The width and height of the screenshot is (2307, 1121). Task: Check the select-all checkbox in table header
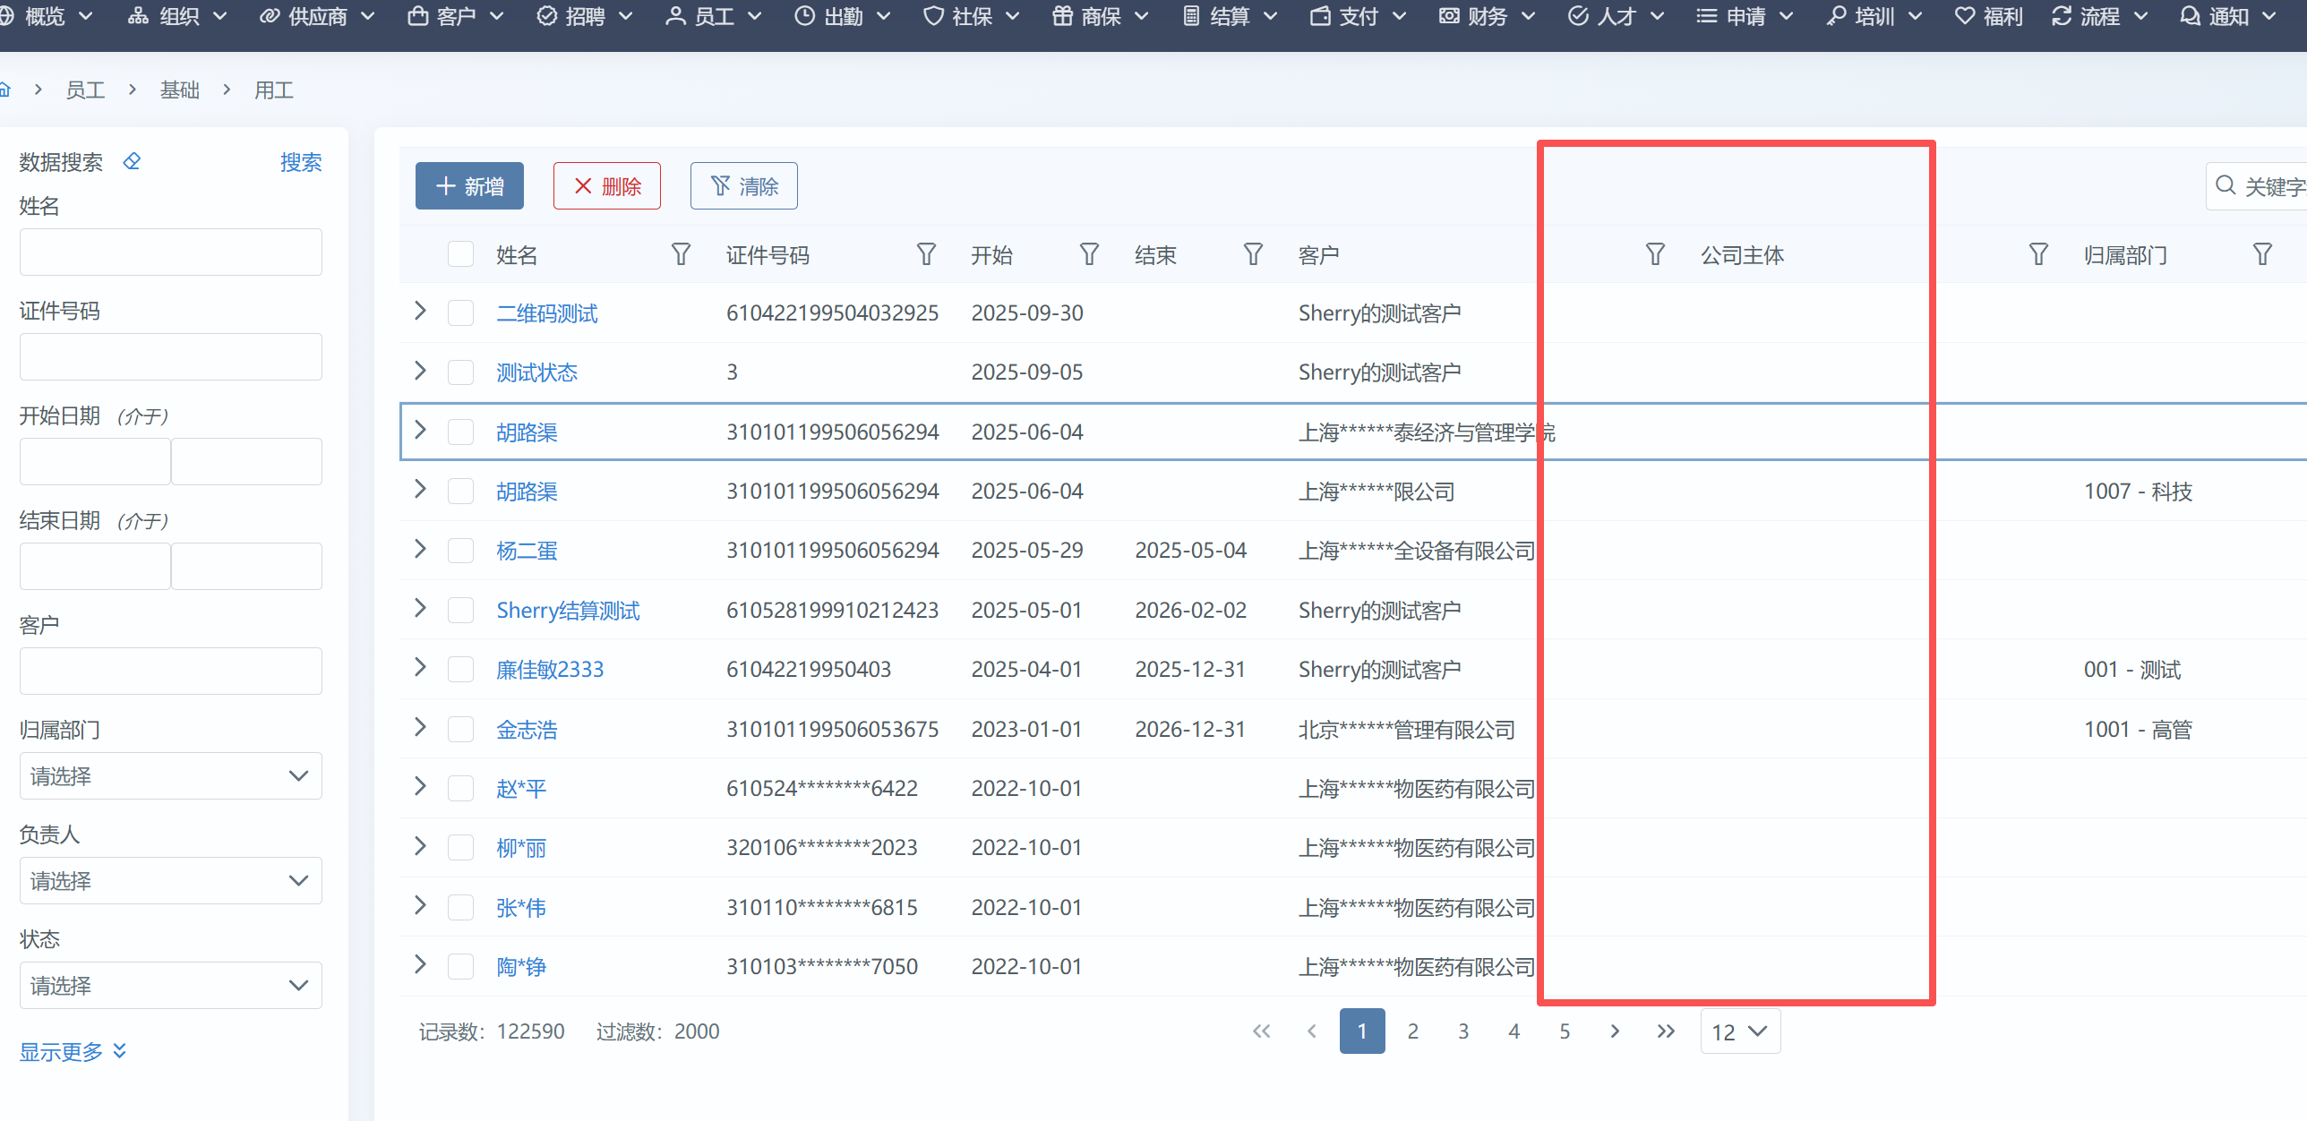click(460, 255)
